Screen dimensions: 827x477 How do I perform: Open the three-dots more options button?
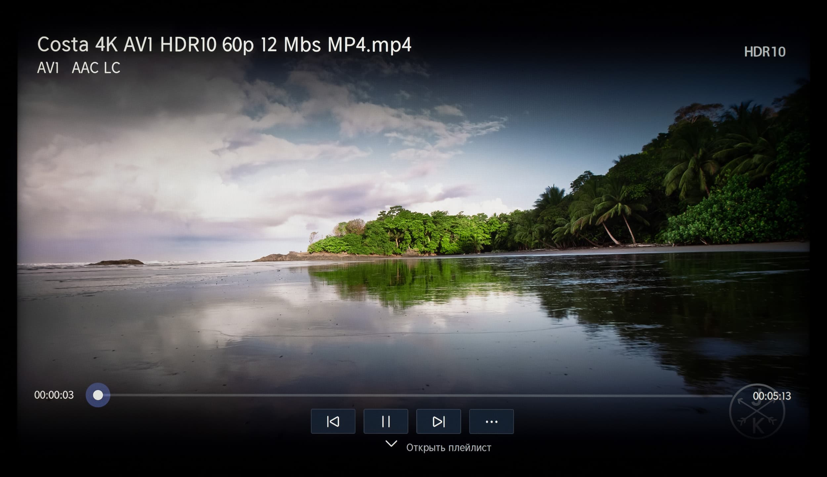click(491, 421)
